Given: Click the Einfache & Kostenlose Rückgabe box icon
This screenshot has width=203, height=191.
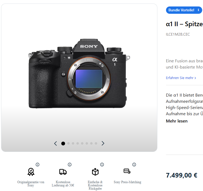Looking at the screenshot, I should click(x=95, y=172).
